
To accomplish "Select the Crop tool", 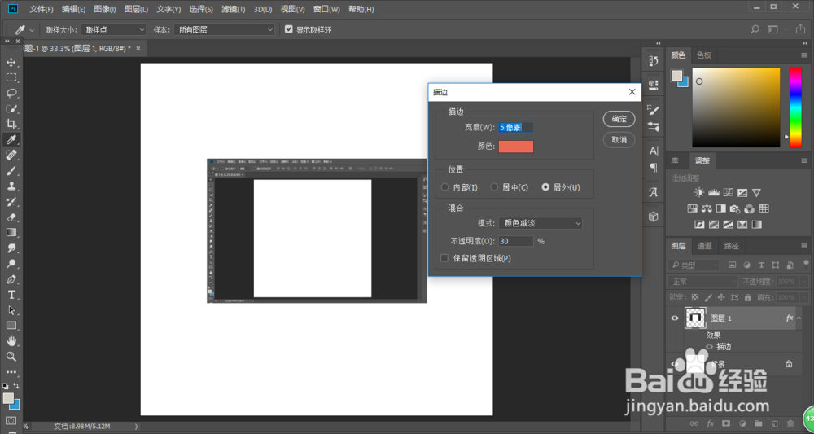I will 11,124.
